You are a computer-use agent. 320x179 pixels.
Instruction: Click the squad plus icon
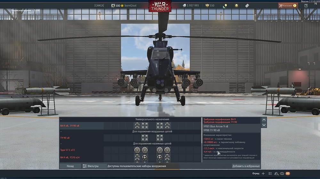tap(263, 174)
